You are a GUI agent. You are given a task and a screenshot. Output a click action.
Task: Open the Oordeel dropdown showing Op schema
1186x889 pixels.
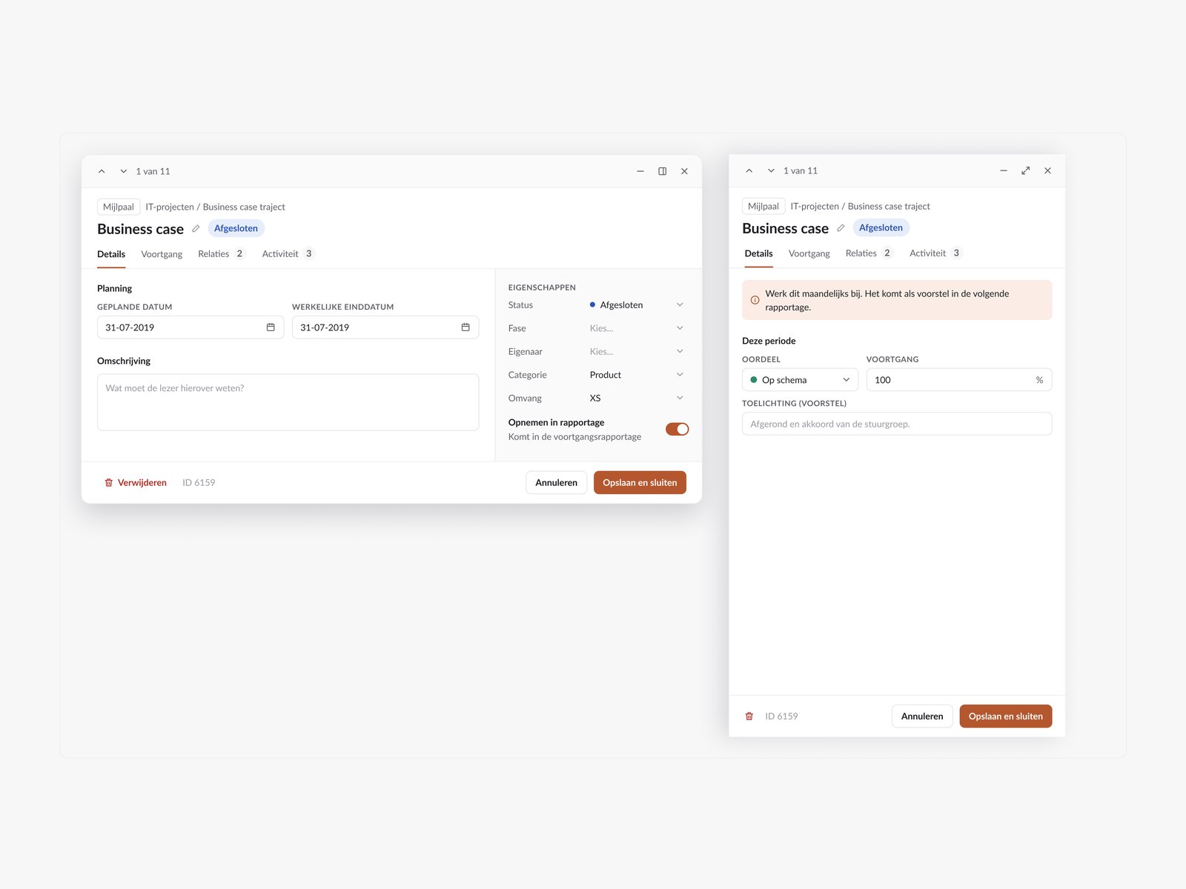[800, 380]
